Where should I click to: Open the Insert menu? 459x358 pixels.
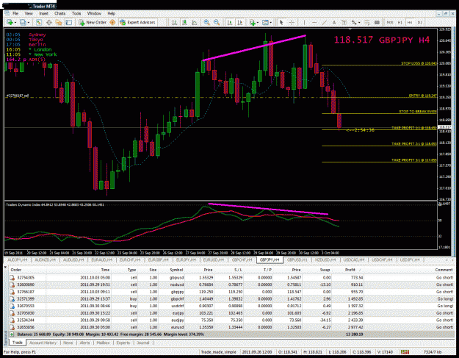click(x=43, y=13)
